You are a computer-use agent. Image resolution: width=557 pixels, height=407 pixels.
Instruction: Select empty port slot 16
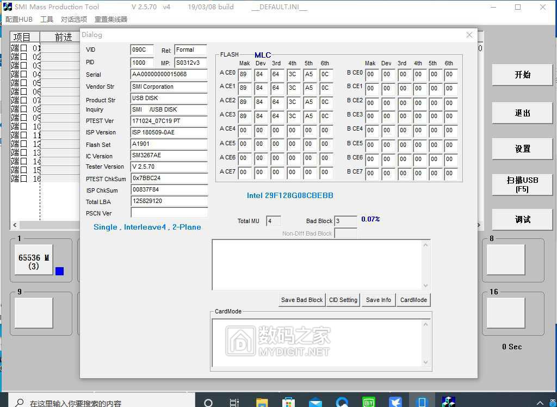pyautogui.click(x=506, y=313)
